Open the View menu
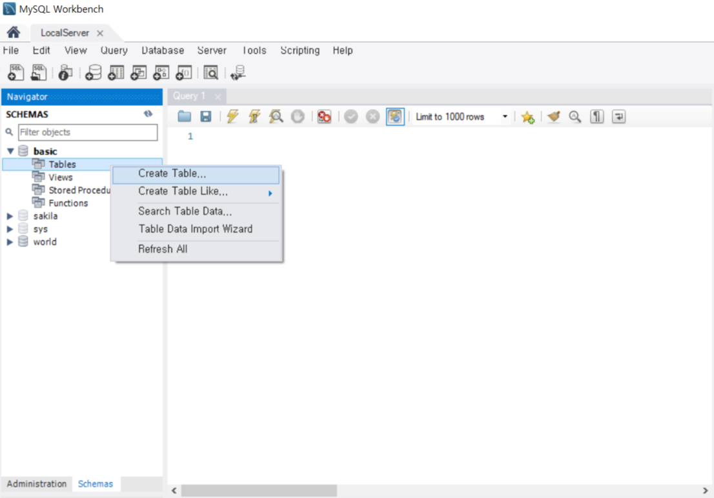This screenshot has height=498, width=714. [76, 50]
